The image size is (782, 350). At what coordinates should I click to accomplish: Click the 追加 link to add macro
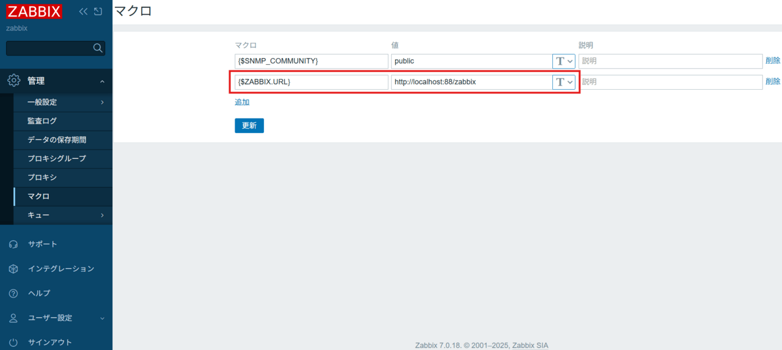pos(242,102)
